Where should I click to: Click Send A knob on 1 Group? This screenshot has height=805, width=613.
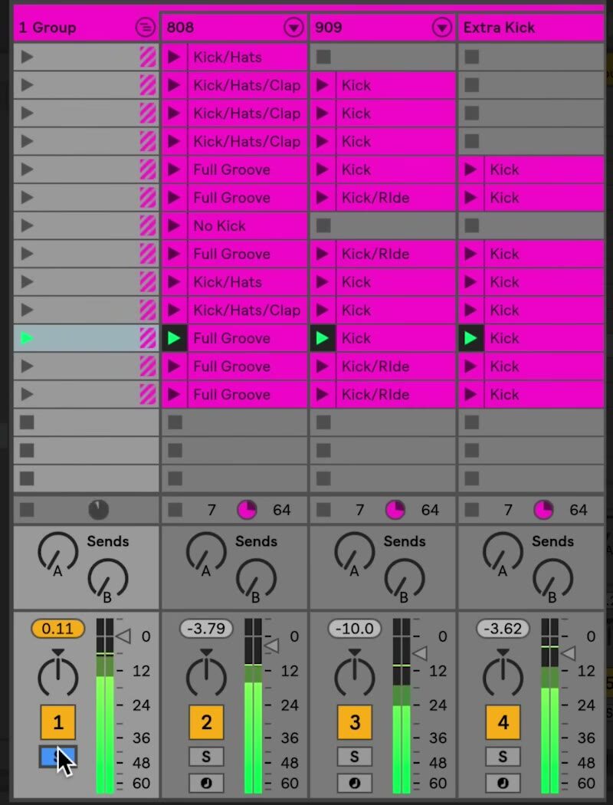(58, 553)
